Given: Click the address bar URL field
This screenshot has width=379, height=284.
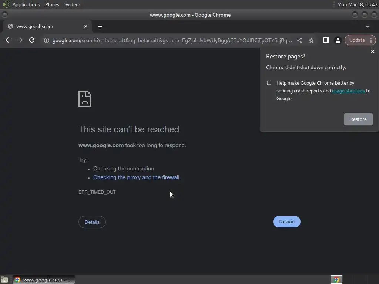Looking at the screenshot, I should coord(172,40).
